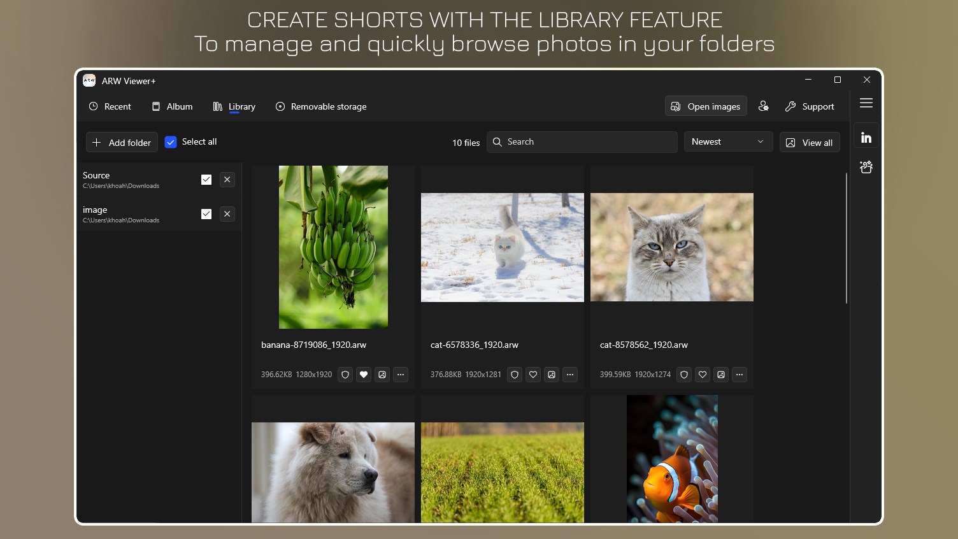Click the shield icon under cat-6578336_1920.arw

coord(515,375)
